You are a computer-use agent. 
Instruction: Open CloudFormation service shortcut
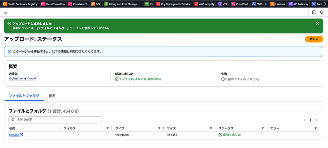point(53,4)
